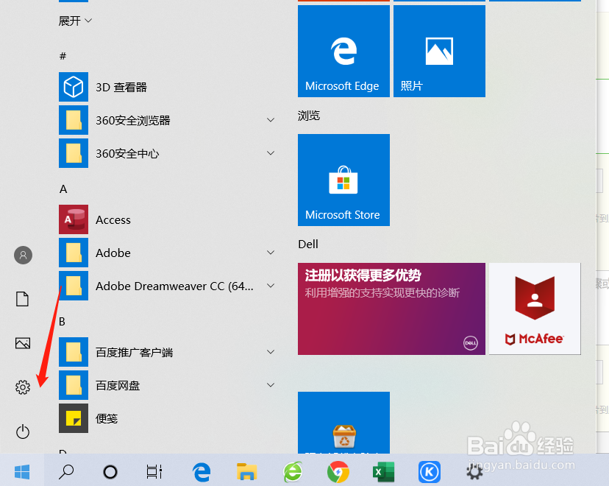This screenshot has width=609, height=486.
Task: Expand the Adobe folder
Action: (271, 253)
